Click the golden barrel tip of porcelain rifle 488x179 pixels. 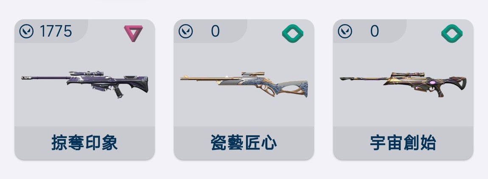pyautogui.click(x=184, y=77)
